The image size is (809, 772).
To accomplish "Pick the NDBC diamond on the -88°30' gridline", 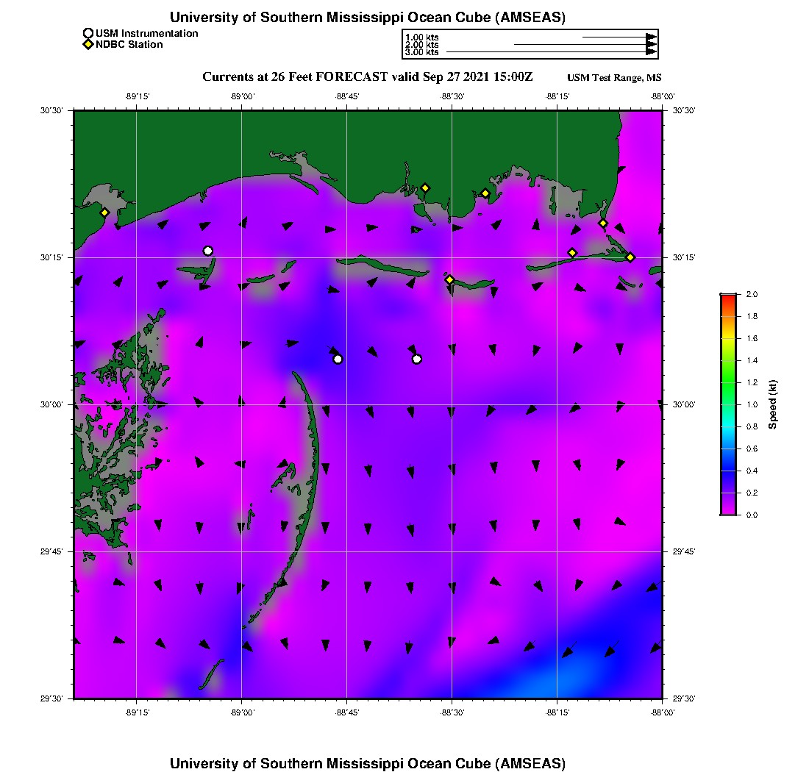I will (x=449, y=279).
